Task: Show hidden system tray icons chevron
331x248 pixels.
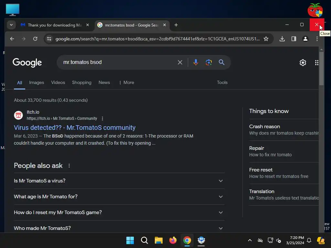Action: click(250, 240)
